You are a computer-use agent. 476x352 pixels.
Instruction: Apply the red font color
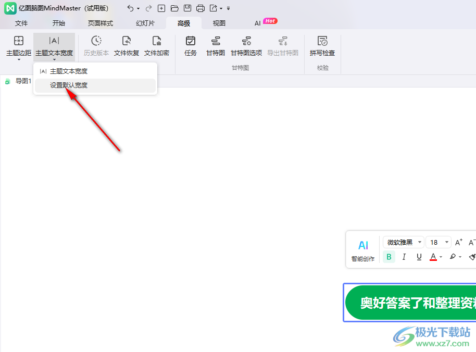[433, 257]
